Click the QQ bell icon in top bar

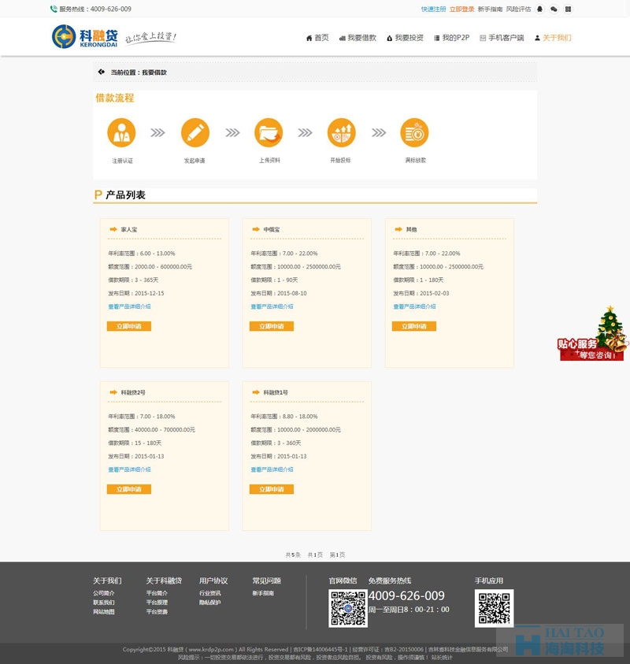539,9
